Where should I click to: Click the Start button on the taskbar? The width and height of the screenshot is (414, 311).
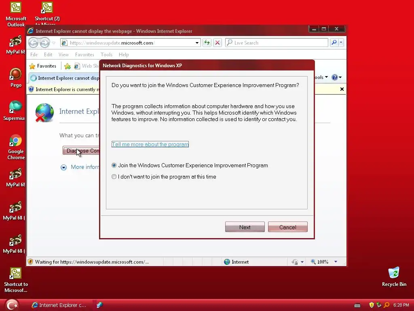(12, 305)
